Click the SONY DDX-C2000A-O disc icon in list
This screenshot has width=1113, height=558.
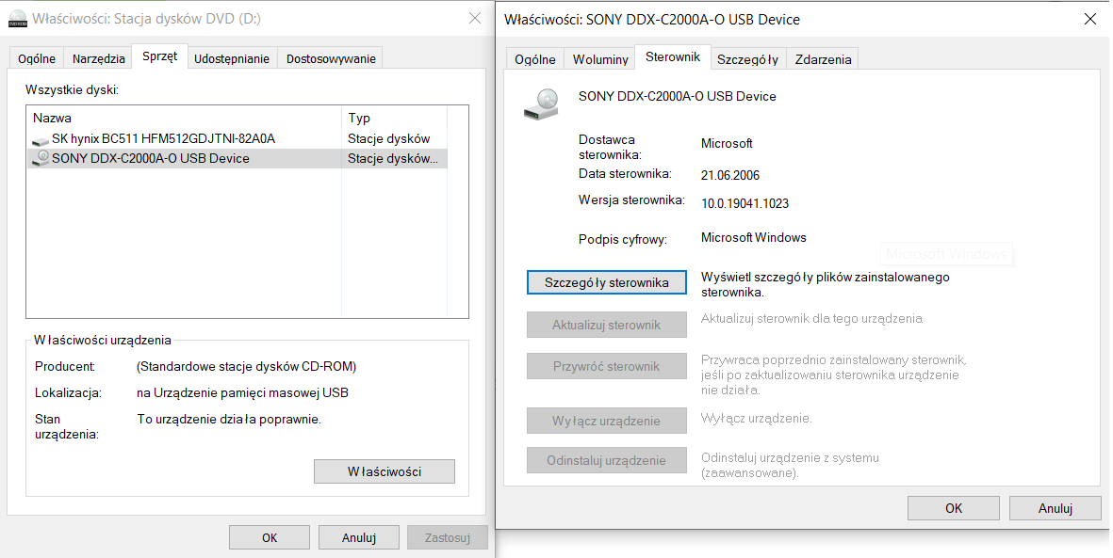click(x=41, y=158)
